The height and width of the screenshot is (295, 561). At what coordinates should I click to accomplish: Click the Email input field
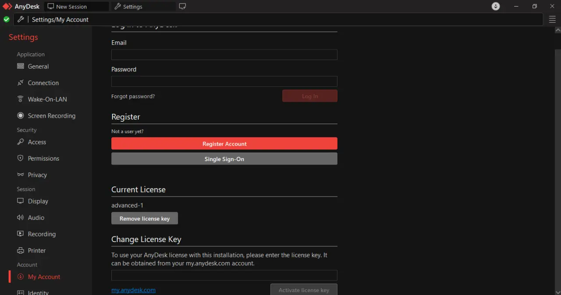[x=224, y=54]
